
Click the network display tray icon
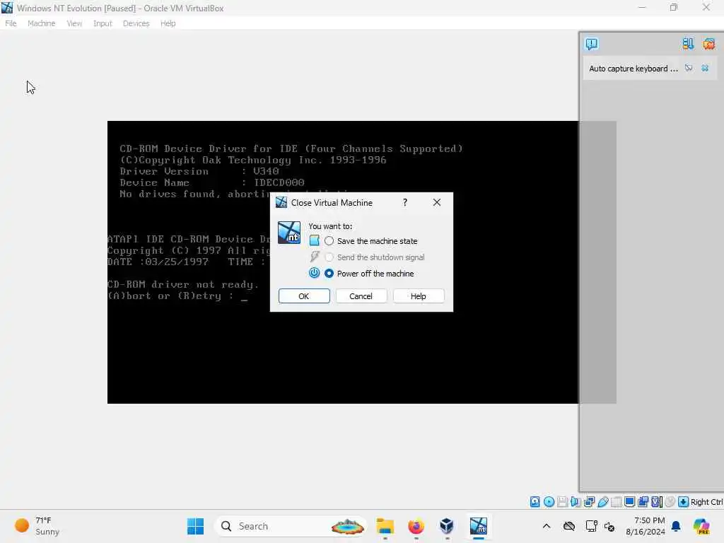(591, 526)
